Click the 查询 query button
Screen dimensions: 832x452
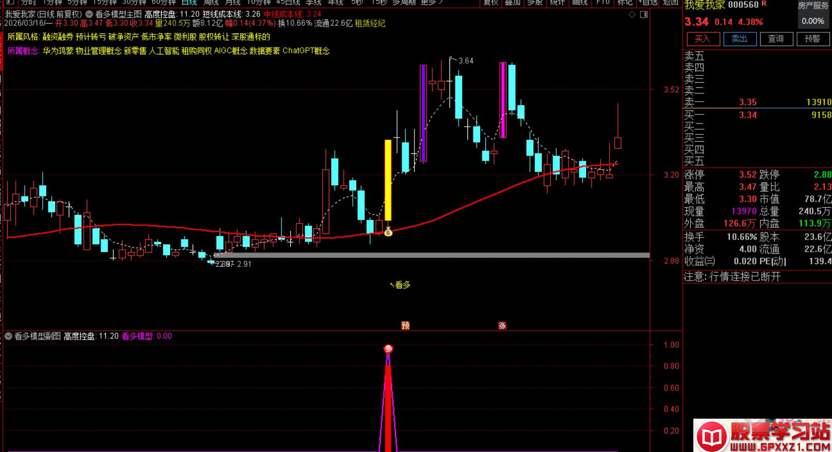coord(776,39)
